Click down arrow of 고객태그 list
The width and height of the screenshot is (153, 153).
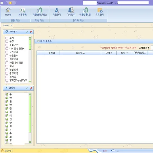(x=30, y=82)
